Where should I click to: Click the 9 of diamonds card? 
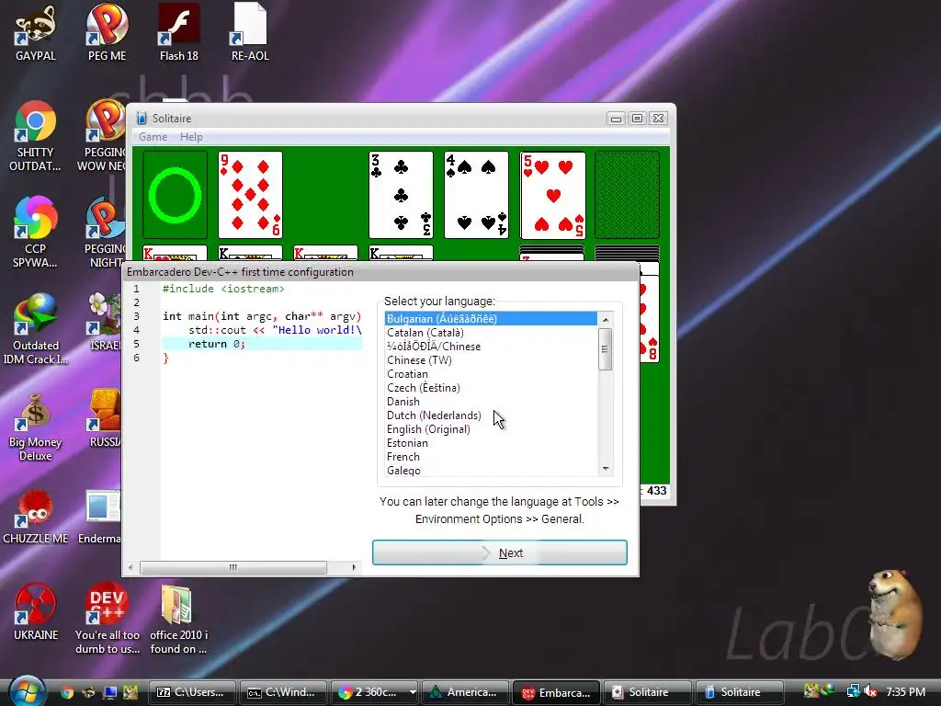click(x=250, y=195)
